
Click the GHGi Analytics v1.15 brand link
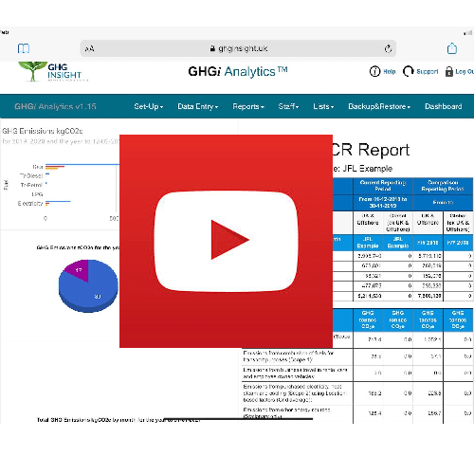(55, 106)
